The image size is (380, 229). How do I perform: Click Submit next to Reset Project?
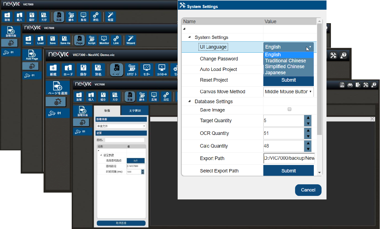[288, 80]
